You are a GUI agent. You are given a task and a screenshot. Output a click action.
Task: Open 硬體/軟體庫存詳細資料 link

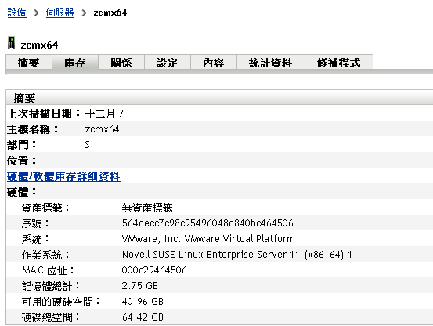63,176
